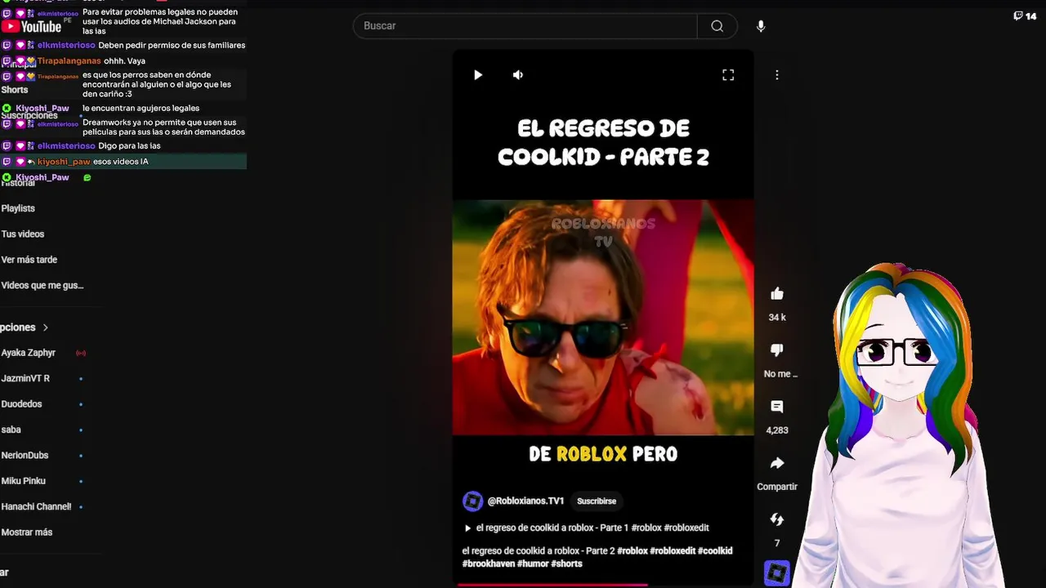Image resolution: width=1046 pixels, height=588 pixels.
Task: Open the NerionDubs subscription
Action: pyautogui.click(x=25, y=456)
